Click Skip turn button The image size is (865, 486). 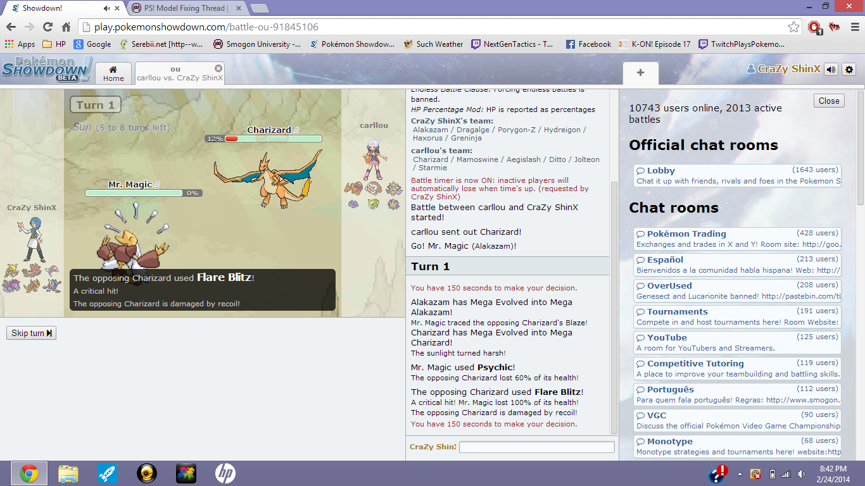(31, 333)
